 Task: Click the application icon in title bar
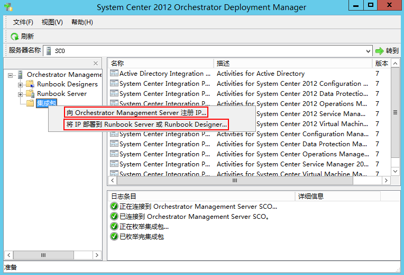click(x=8, y=7)
